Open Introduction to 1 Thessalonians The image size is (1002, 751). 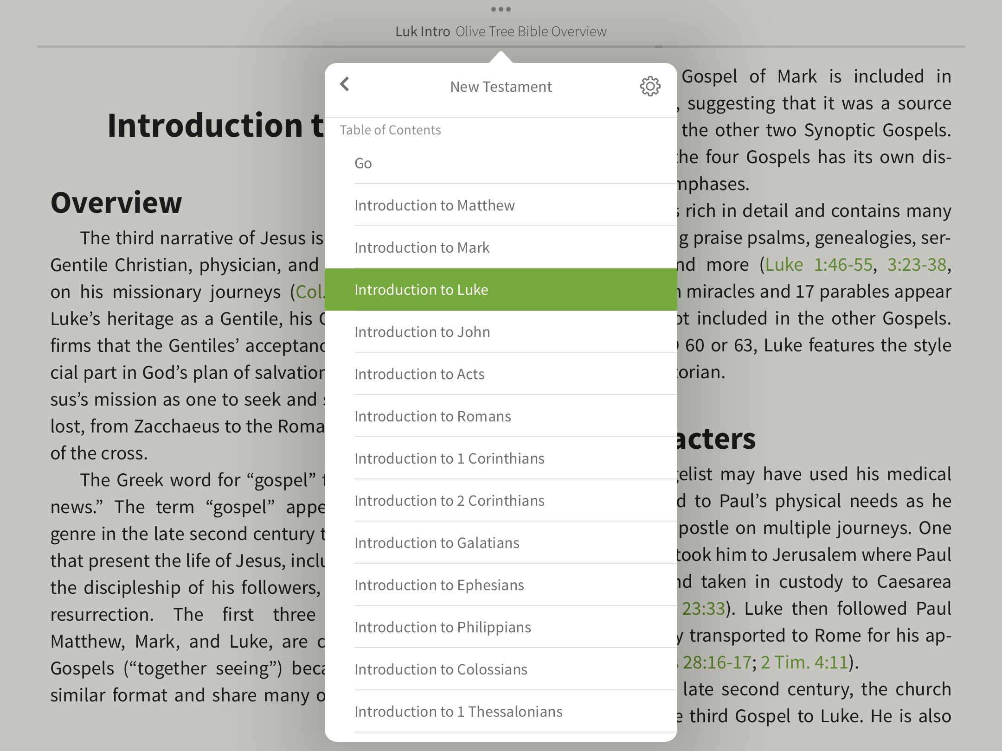[458, 712]
